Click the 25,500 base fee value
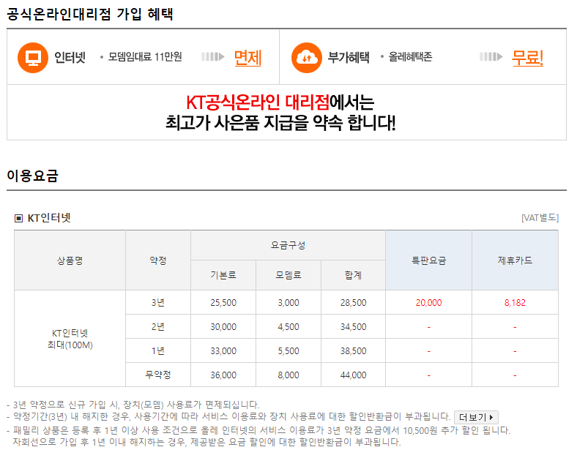Image resolution: width=577 pixels, height=458 pixels. tap(223, 303)
